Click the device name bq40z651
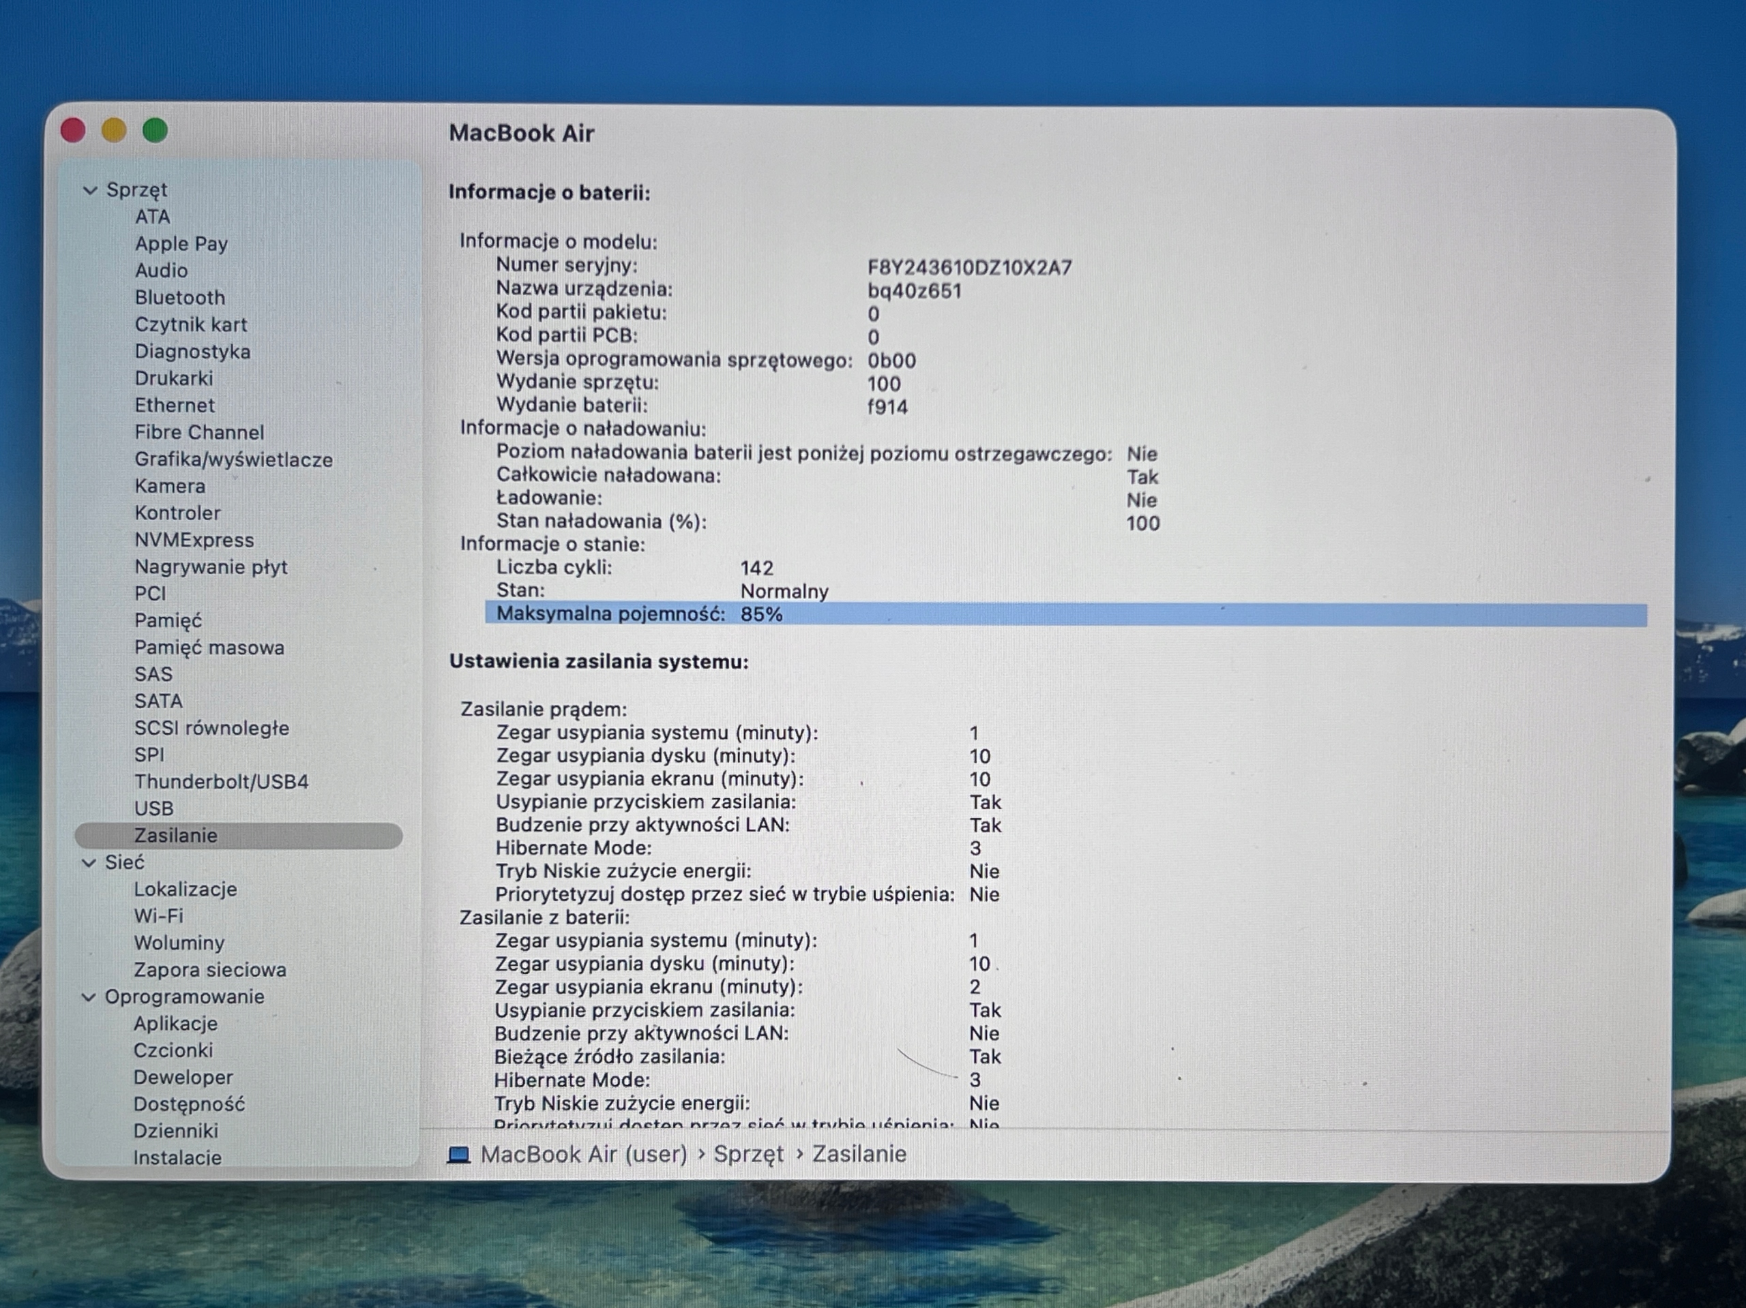 pos(914,291)
